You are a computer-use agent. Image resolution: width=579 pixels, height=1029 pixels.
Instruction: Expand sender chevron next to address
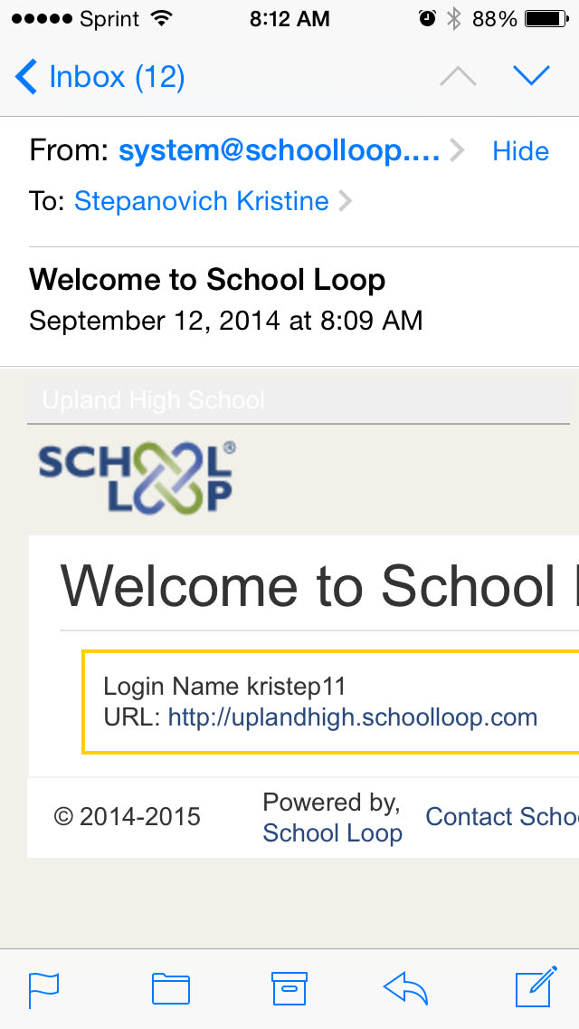click(457, 151)
